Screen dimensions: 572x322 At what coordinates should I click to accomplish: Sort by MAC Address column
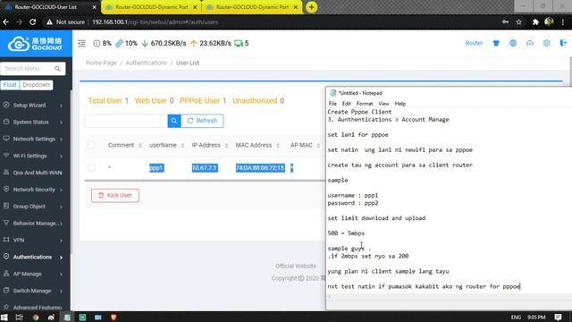(x=257, y=145)
